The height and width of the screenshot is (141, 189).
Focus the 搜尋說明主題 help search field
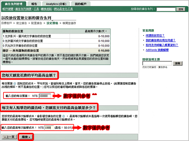[157, 63]
